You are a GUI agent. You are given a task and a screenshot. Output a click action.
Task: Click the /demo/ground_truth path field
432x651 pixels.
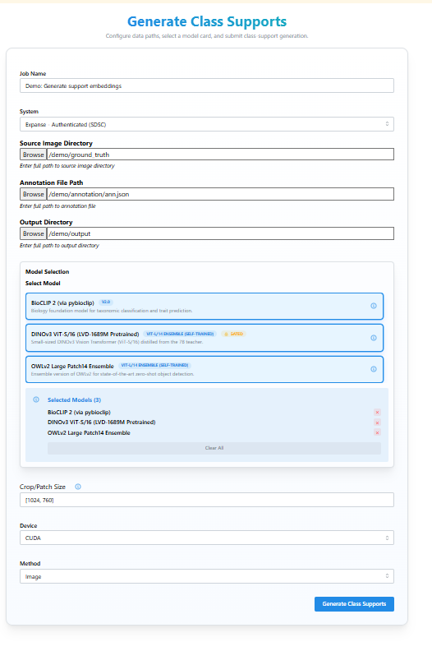click(220, 155)
